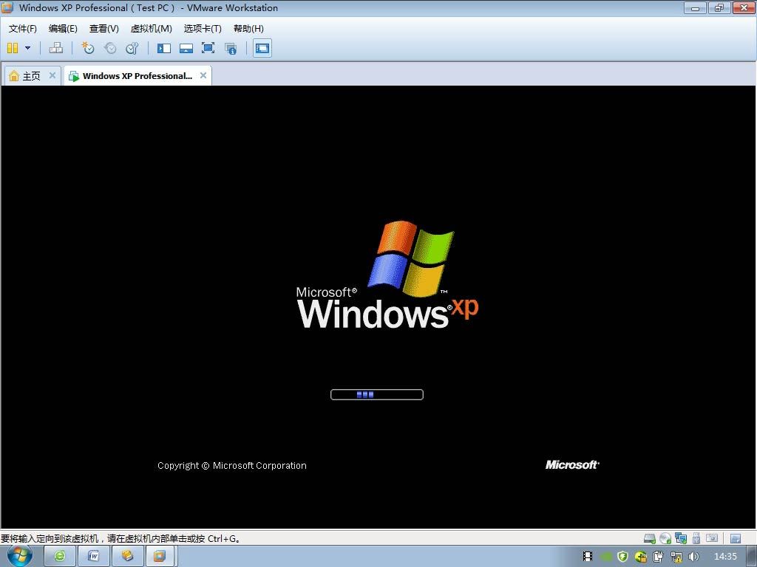The image size is (757, 567).
Task: Open the 帮助(H) menu
Action: point(248,29)
